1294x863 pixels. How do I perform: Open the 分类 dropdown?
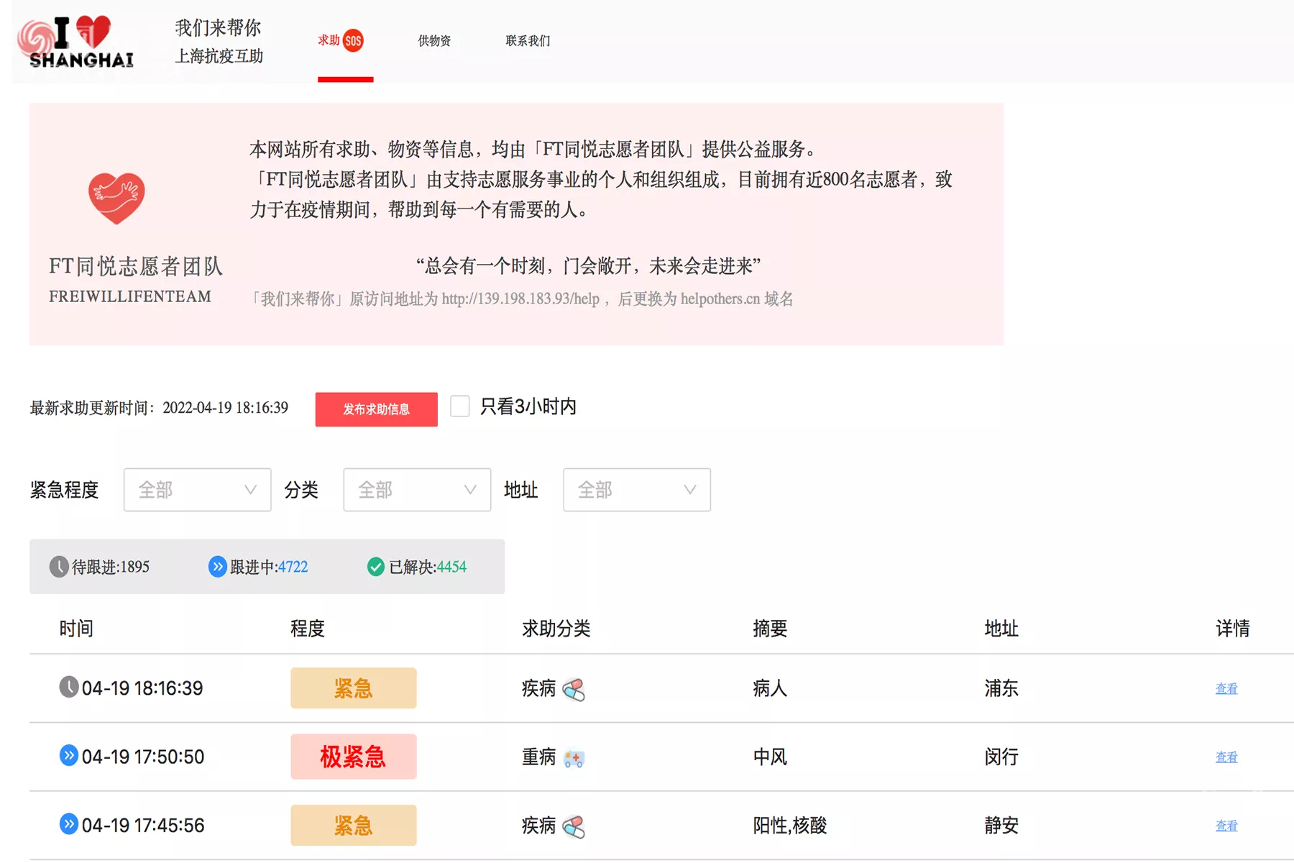point(417,490)
